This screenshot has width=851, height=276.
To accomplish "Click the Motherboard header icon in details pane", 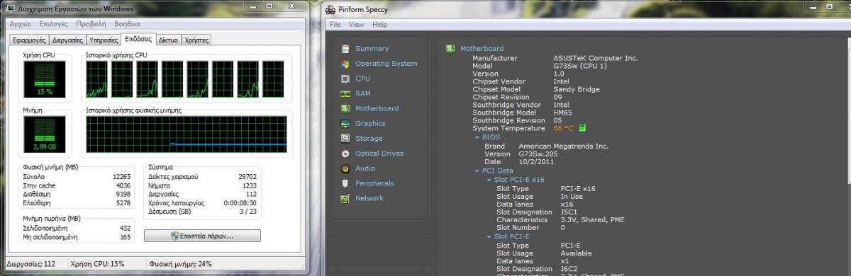I will point(450,49).
